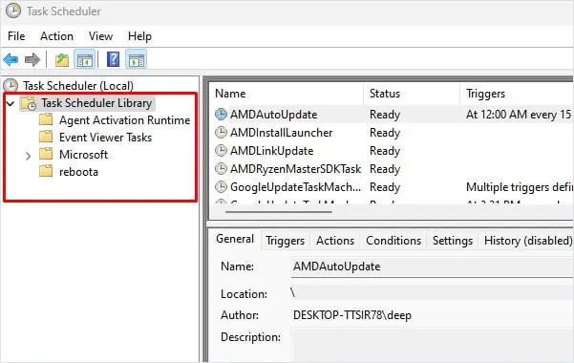
Task: Open the View menu
Action: pos(100,36)
